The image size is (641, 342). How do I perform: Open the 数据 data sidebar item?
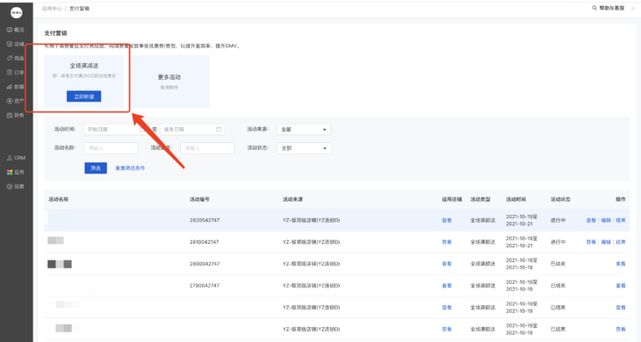coord(16,87)
